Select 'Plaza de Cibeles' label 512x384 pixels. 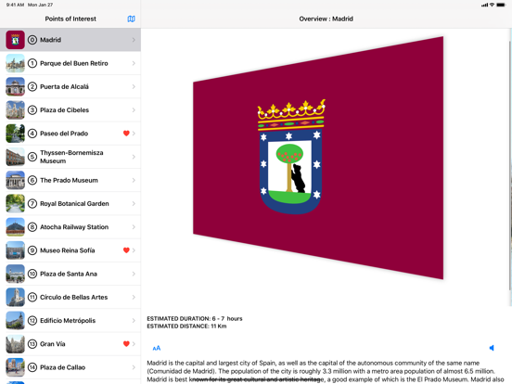point(64,110)
